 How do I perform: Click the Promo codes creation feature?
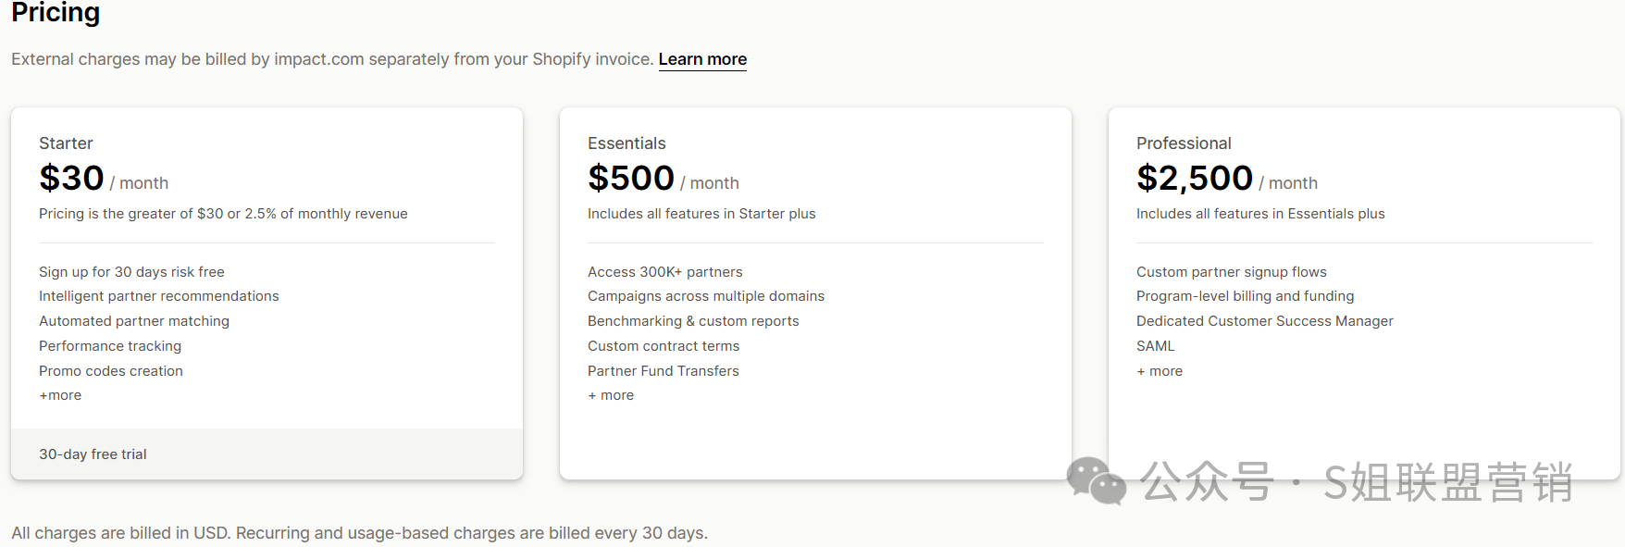(111, 371)
